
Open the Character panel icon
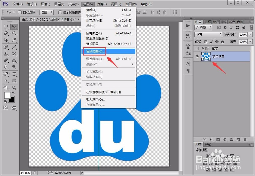tap(188, 64)
